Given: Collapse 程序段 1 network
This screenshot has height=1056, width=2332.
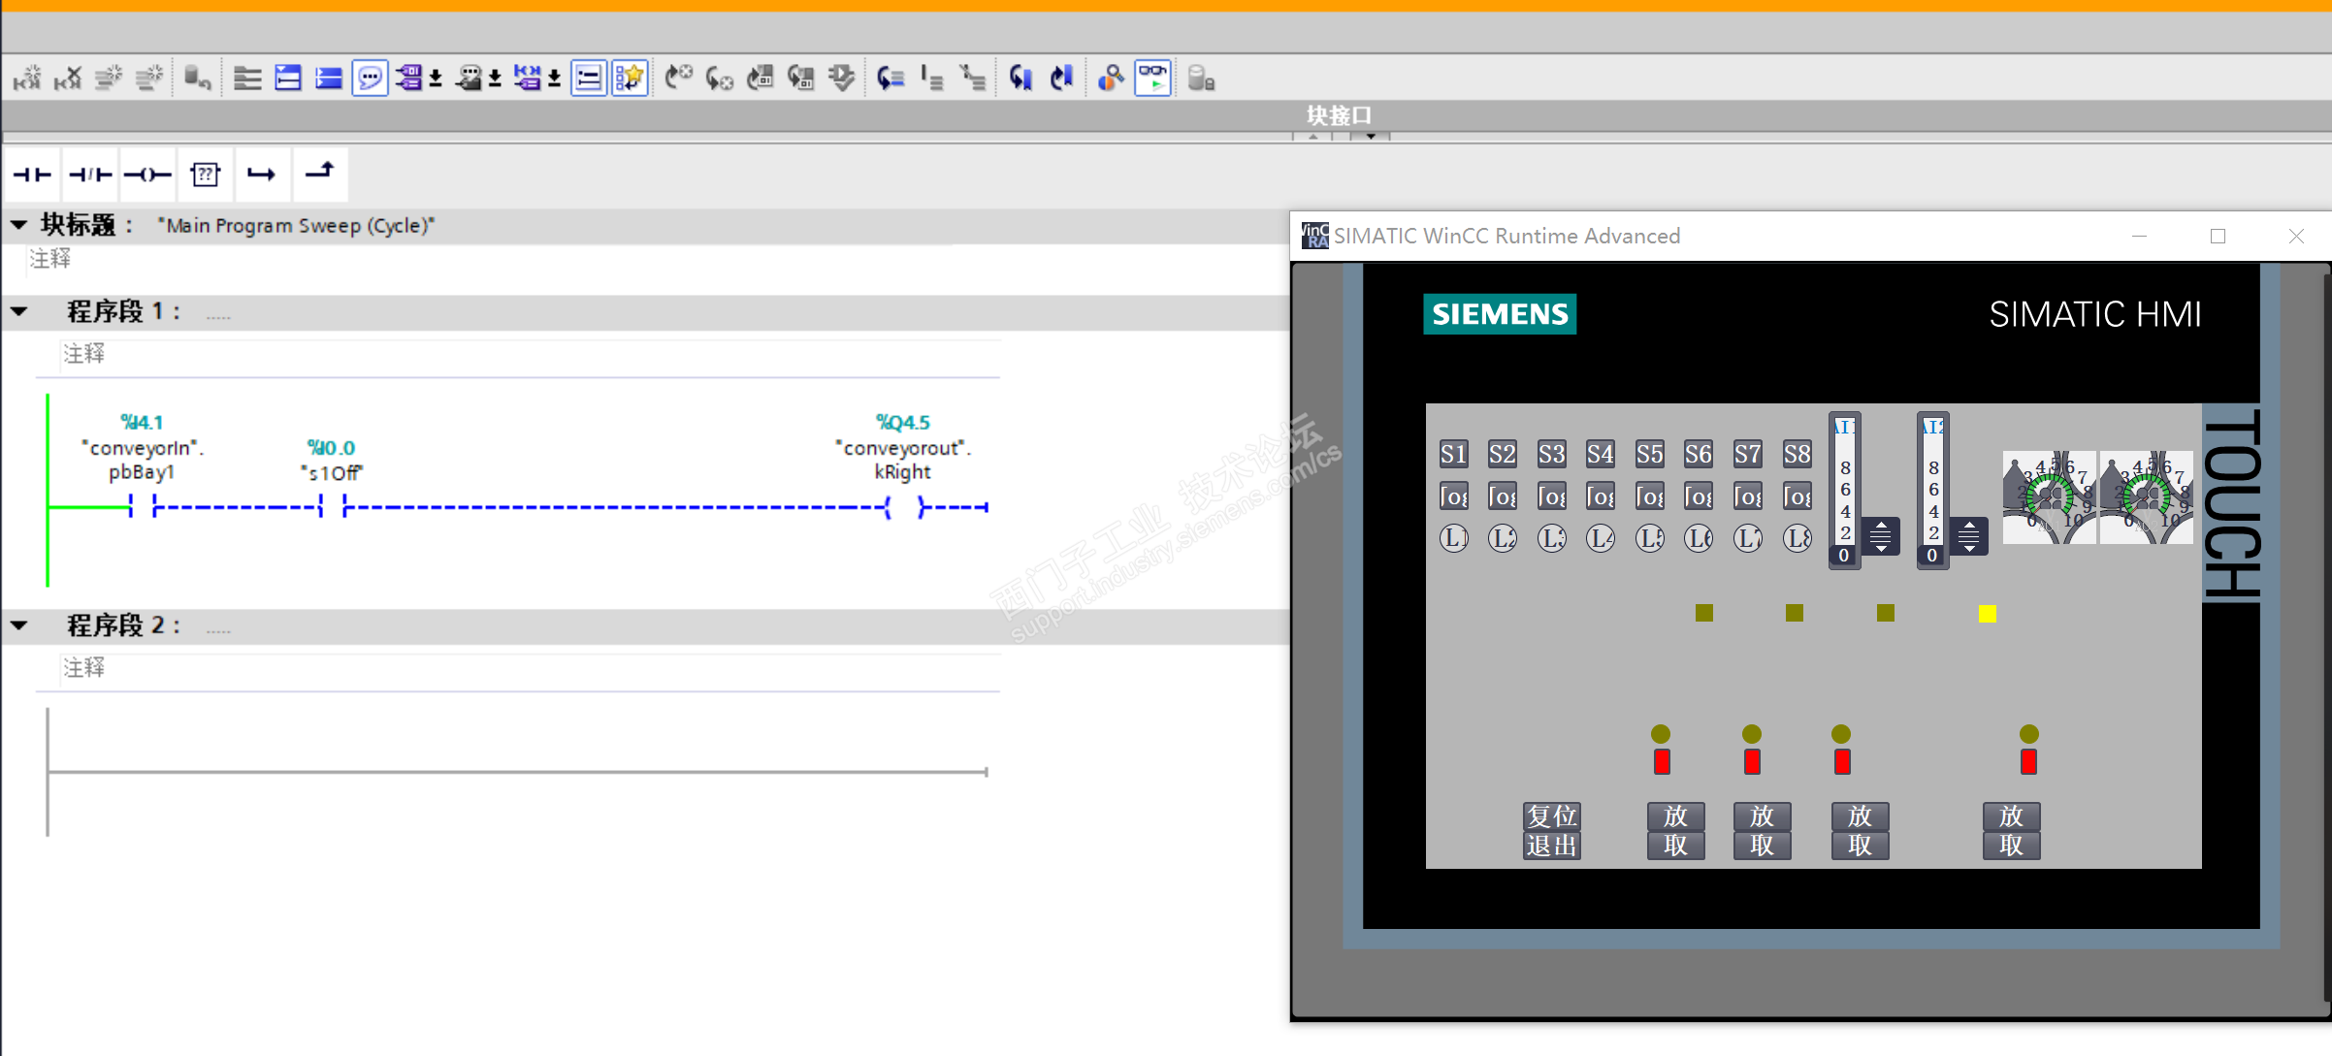Looking at the screenshot, I should (19, 312).
